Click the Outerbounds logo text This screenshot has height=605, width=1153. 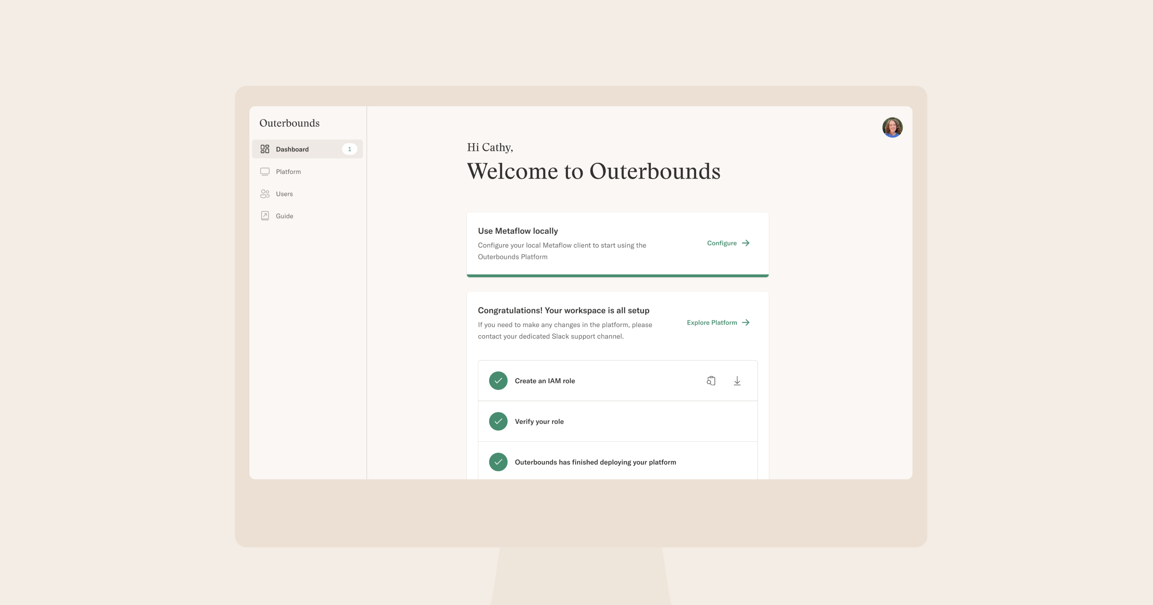tap(289, 123)
